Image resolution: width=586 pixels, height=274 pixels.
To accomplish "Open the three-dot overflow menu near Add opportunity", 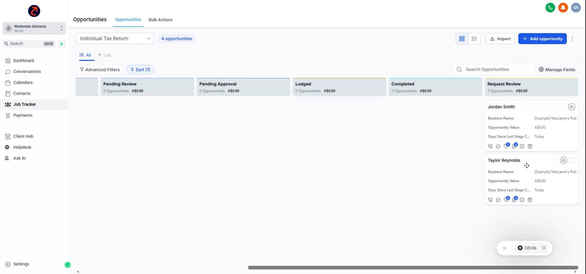I will [573, 39].
